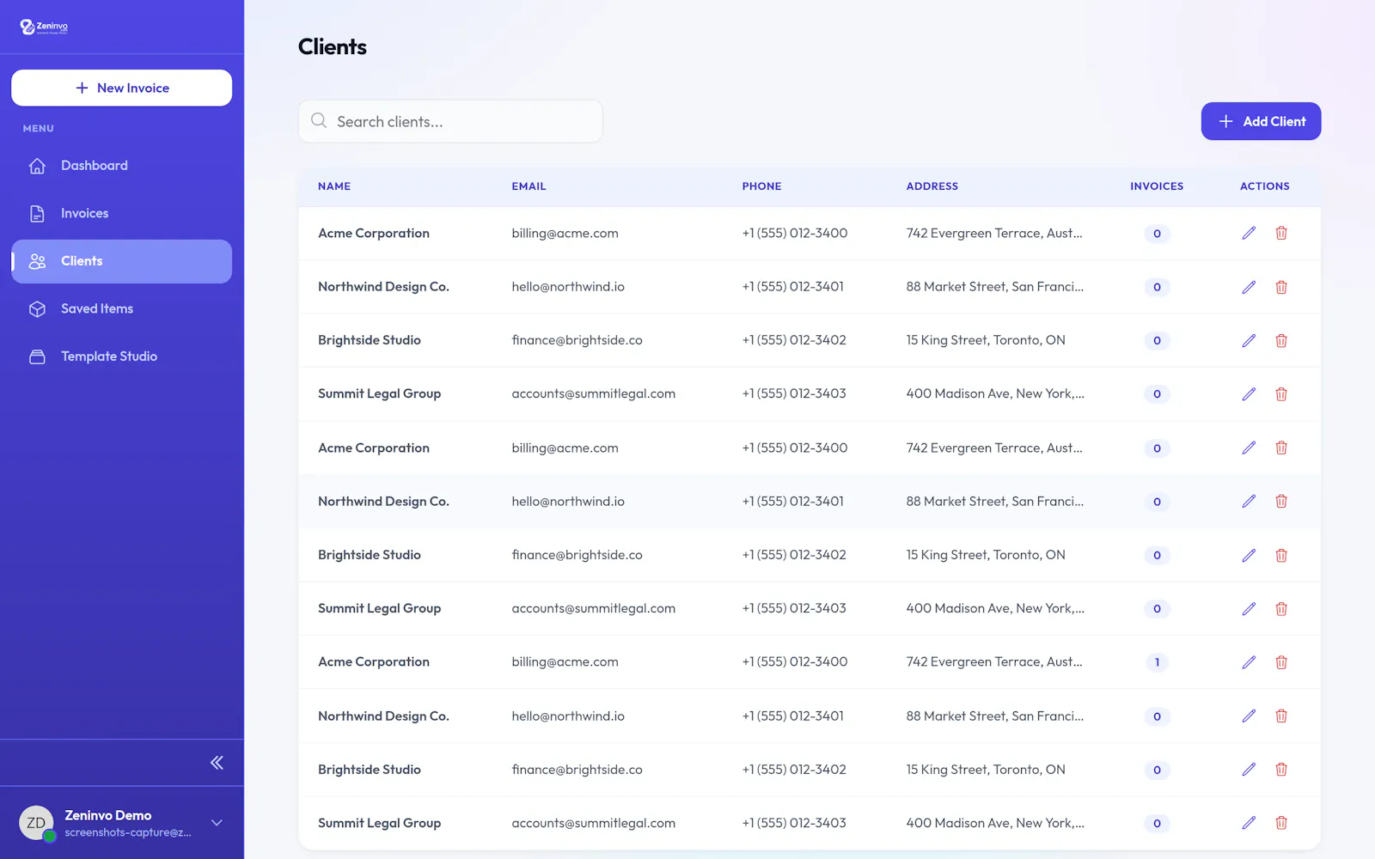Edit the second Northwind Design Co. row
This screenshot has width=1375, height=859.
click(x=1249, y=502)
